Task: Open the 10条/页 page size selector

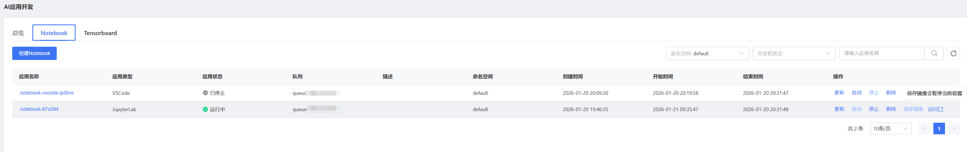Action: (x=890, y=129)
